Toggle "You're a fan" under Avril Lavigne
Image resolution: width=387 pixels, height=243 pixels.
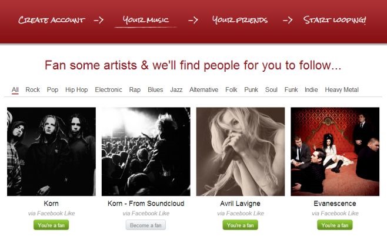click(240, 225)
